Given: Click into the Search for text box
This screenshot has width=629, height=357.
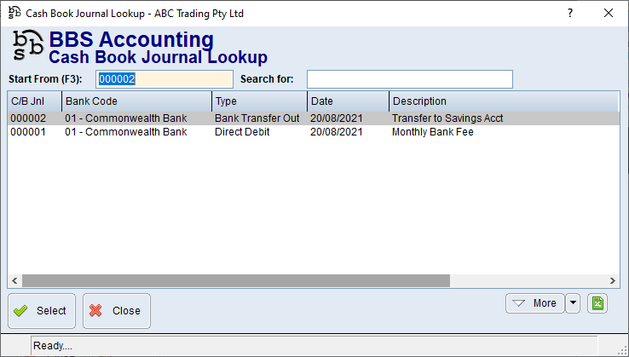Looking at the screenshot, I should point(409,79).
